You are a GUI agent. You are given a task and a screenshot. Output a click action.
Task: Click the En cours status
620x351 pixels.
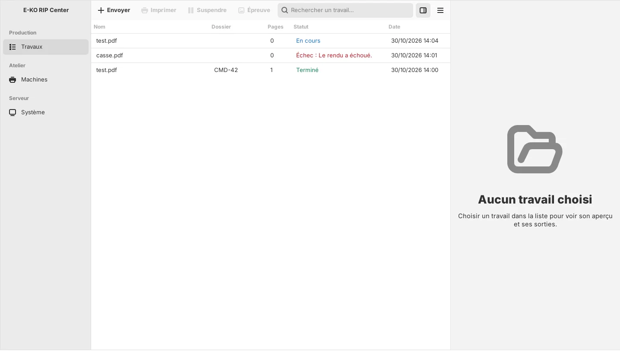coord(308,41)
